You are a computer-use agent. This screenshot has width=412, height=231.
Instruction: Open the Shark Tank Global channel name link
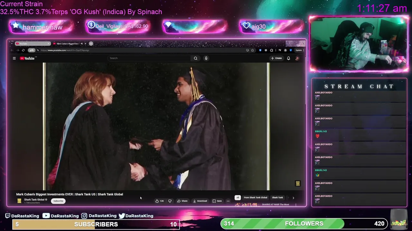coord(34,200)
